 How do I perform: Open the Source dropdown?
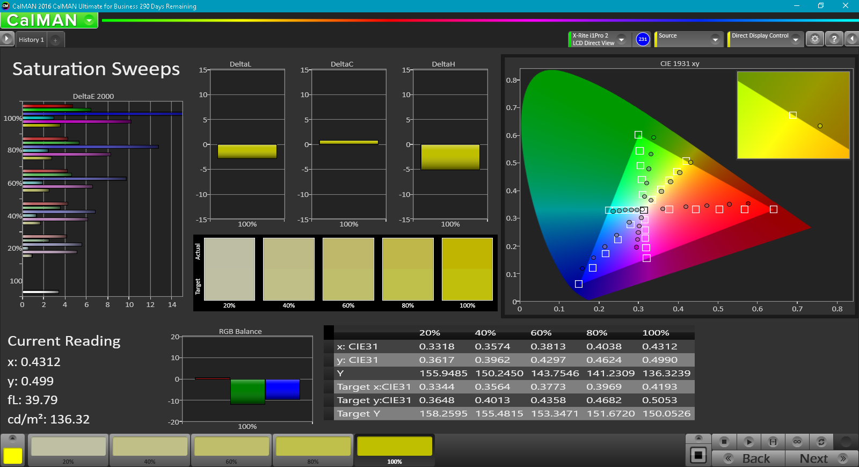tap(715, 39)
